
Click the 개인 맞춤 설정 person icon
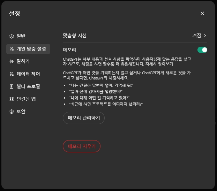pos(12,49)
